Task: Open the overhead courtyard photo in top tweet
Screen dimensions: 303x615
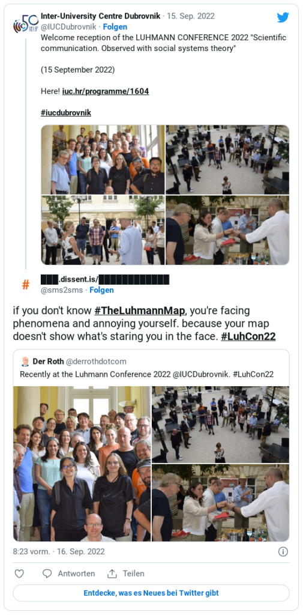Action: coord(227,160)
